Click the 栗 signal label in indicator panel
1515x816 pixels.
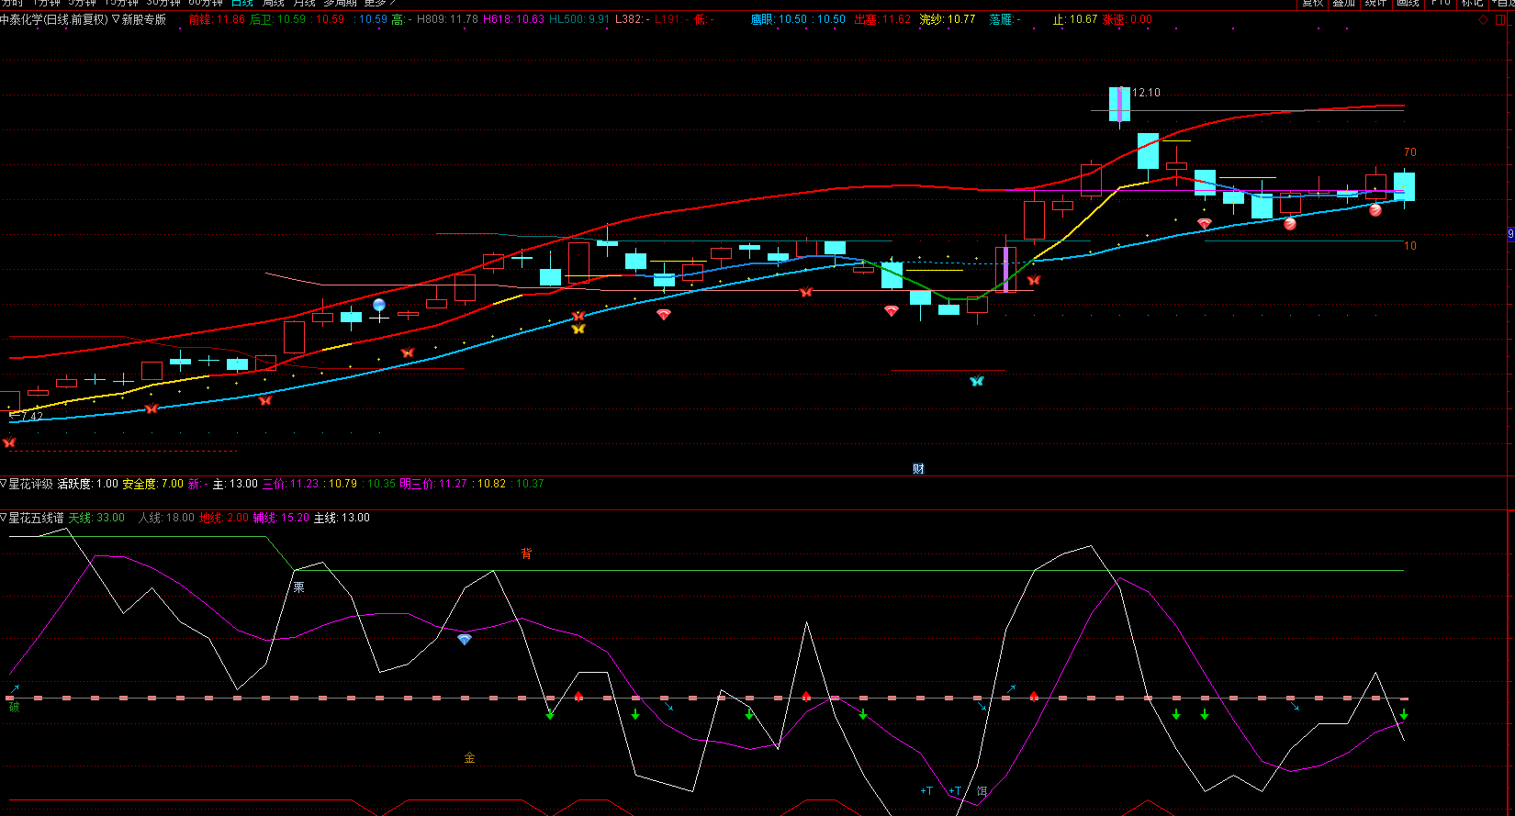pyautogui.click(x=298, y=587)
